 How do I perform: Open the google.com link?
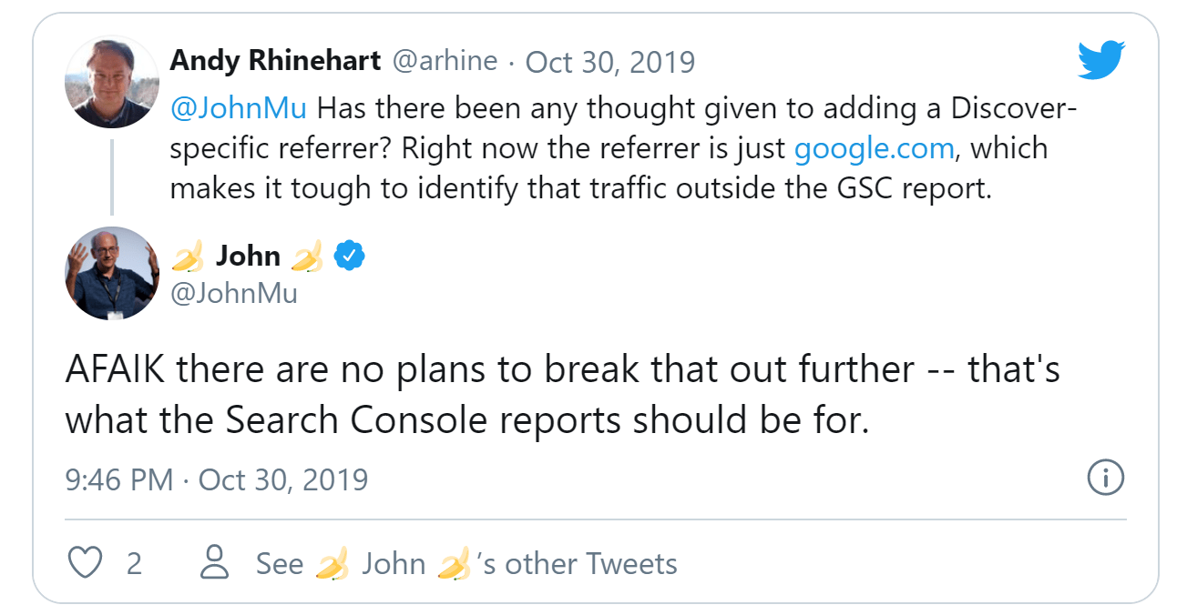(875, 148)
